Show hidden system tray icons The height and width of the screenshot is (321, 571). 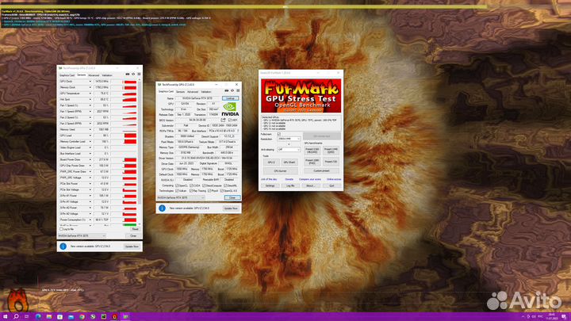[523, 316]
